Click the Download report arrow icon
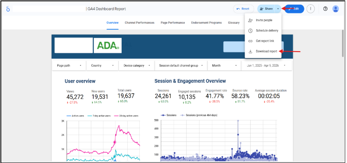This screenshot has width=347, height=163. (250, 51)
